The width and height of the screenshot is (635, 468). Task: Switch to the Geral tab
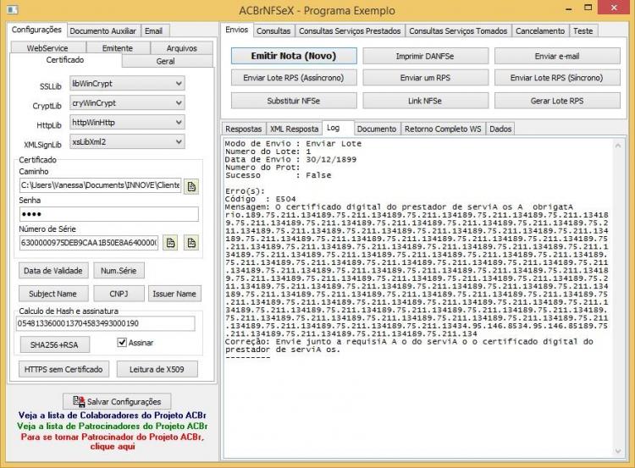tap(166, 61)
